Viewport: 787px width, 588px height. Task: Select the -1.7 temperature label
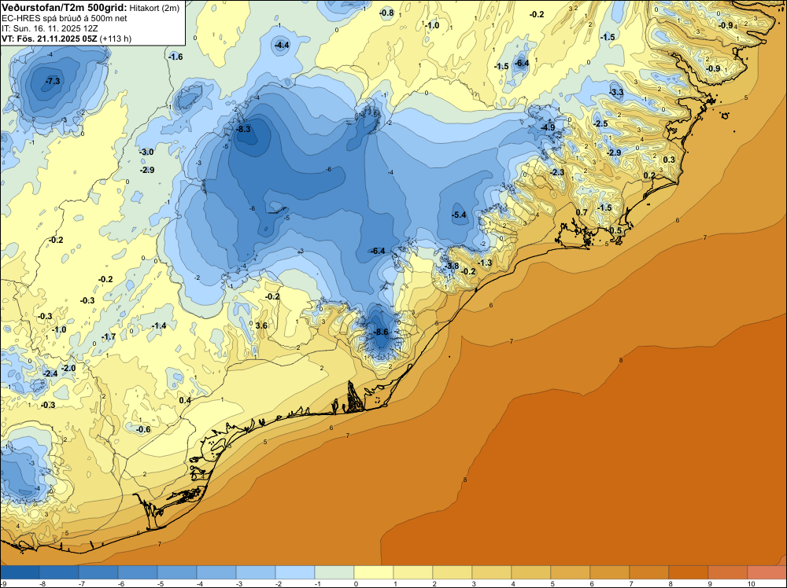coord(109,337)
